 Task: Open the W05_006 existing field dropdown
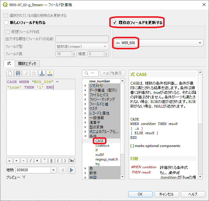point(158,43)
